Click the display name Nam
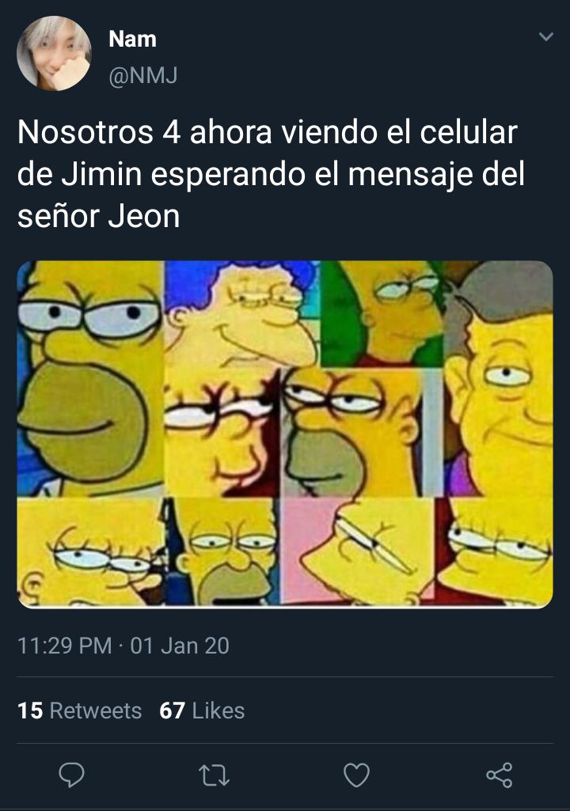The width and height of the screenshot is (570, 811). click(x=132, y=40)
